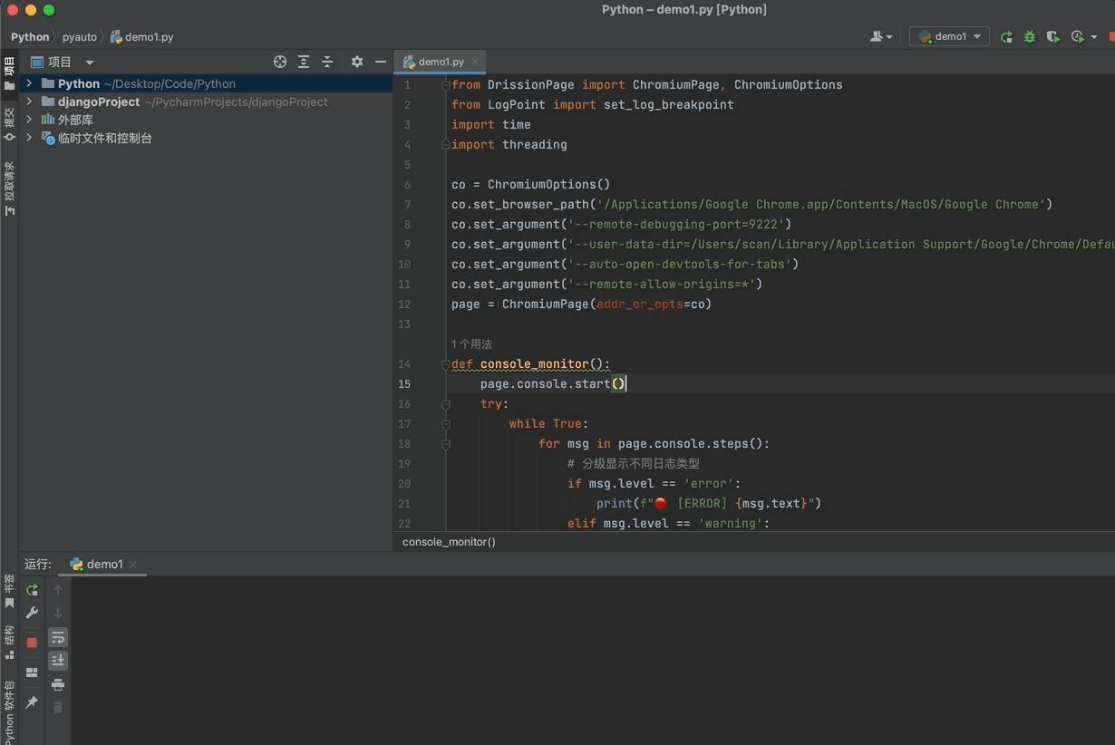
Task: Click the stop button in the top toolbar
Action: pyautogui.click(x=1110, y=37)
